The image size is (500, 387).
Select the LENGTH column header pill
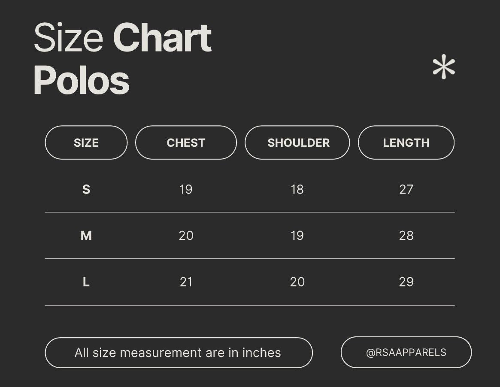[406, 142]
